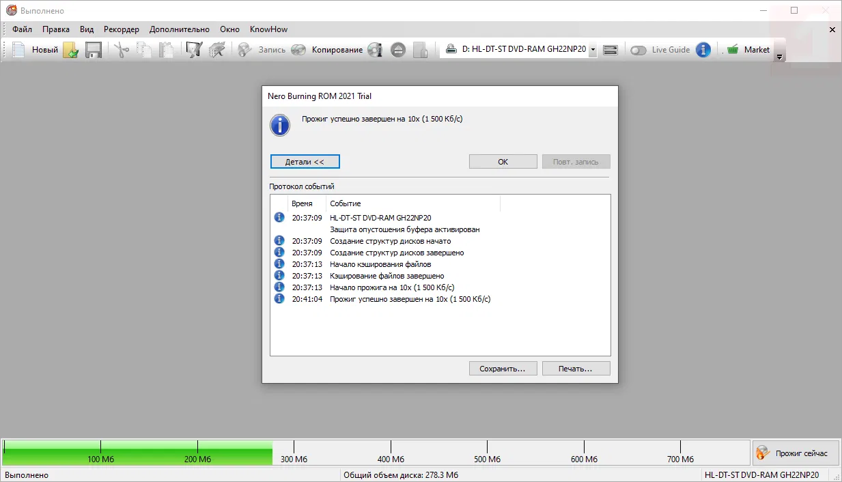Click the large info icon in dialog

point(280,125)
